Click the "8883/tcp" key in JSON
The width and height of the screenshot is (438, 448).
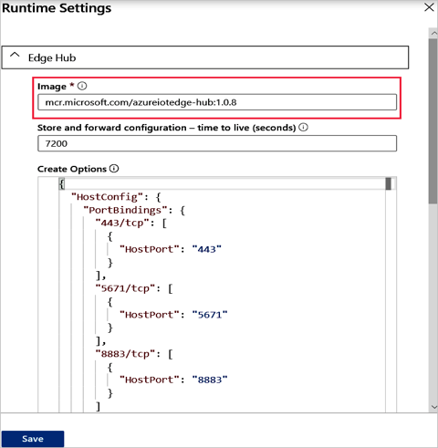(x=125, y=354)
